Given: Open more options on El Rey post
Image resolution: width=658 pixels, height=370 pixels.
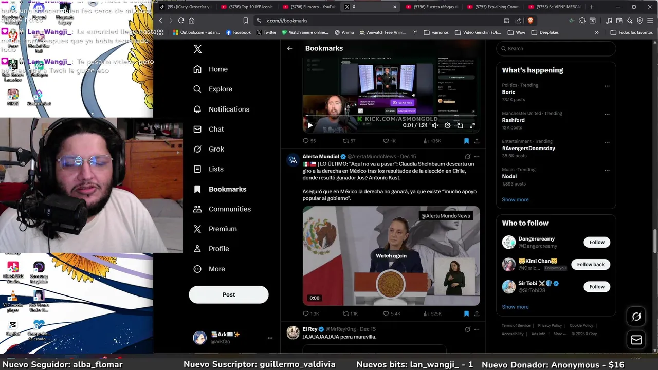Looking at the screenshot, I should tap(477, 329).
